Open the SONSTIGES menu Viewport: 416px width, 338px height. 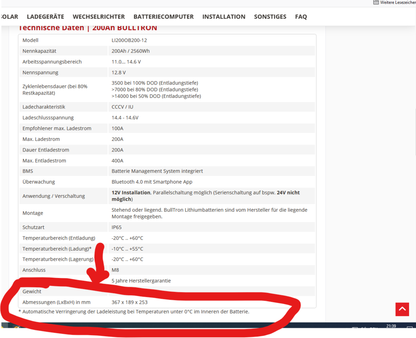270,17
